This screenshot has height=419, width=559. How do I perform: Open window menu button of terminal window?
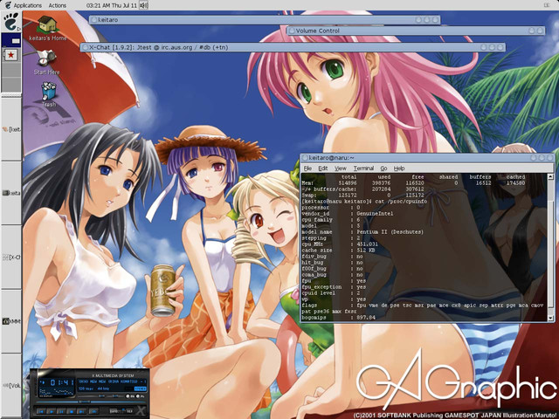305,157
